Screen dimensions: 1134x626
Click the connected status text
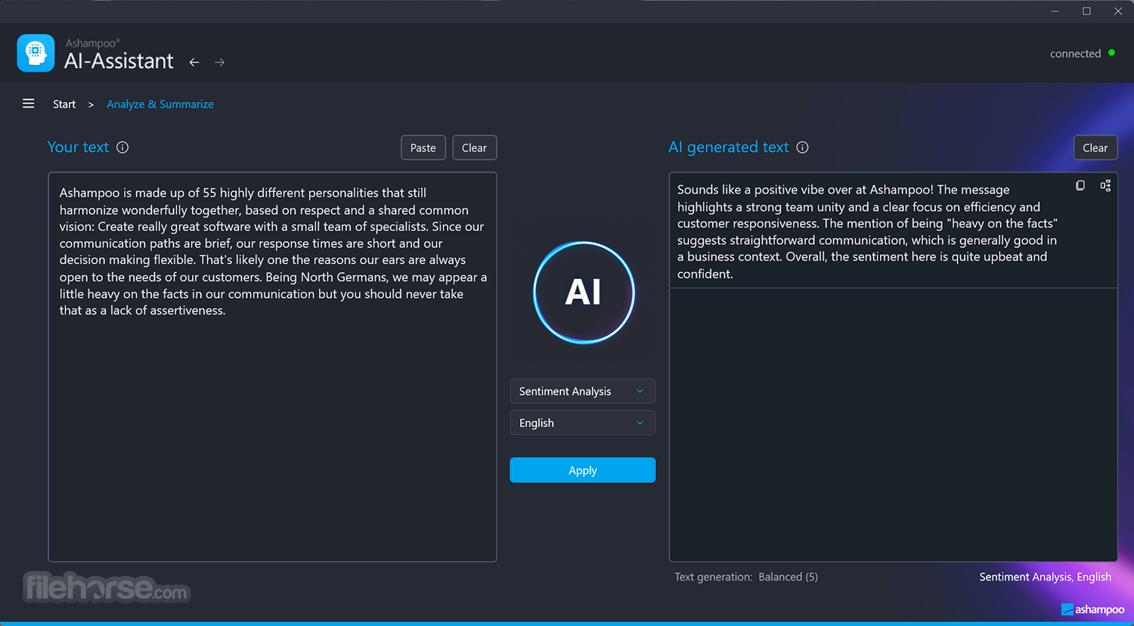tap(1075, 54)
